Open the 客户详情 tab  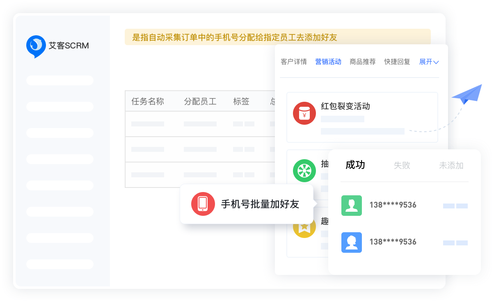click(x=294, y=62)
